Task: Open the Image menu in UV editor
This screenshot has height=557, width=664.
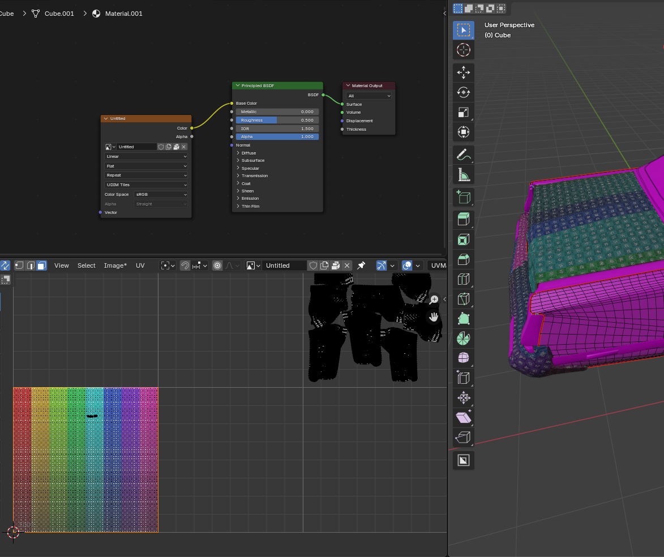Action: [115, 265]
